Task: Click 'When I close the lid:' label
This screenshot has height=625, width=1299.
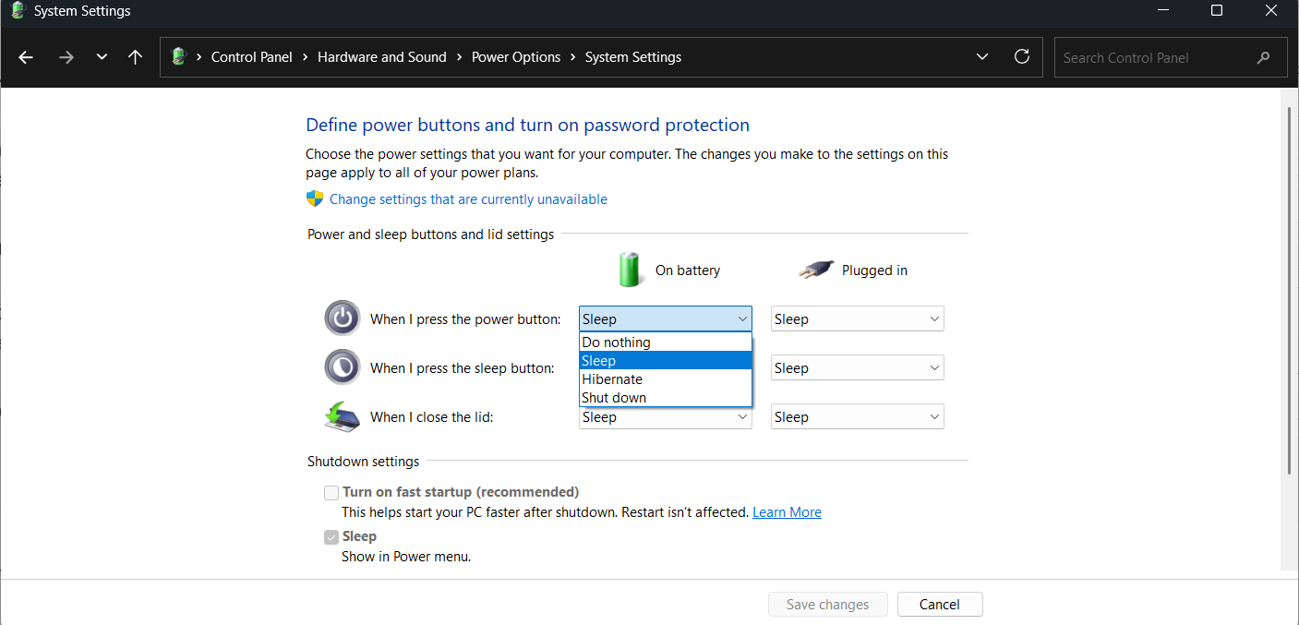Action: [x=432, y=417]
